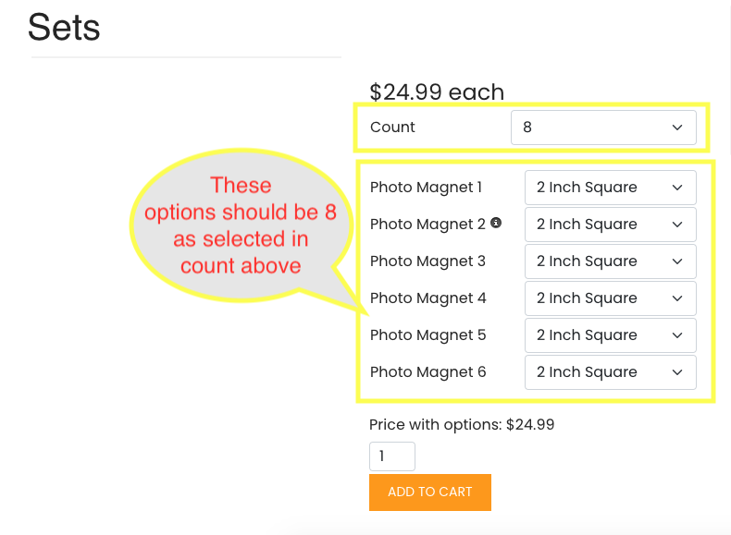Click the chevron arrow of Photo Magnet 6

pyautogui.click(x=677, y=372)
